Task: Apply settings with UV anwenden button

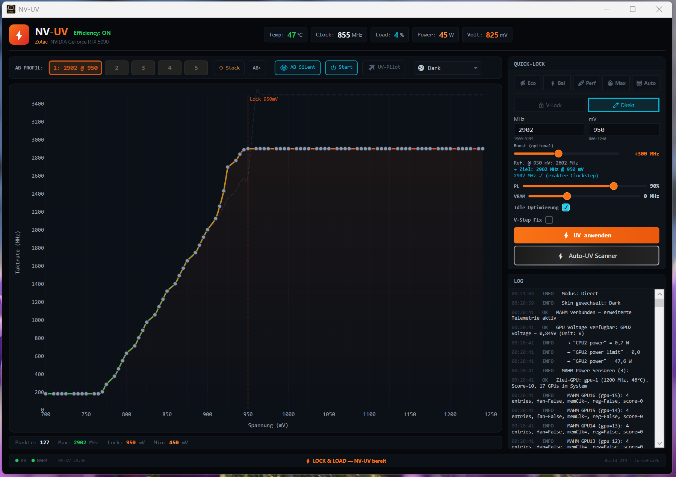Action: (x=587, y=235)
